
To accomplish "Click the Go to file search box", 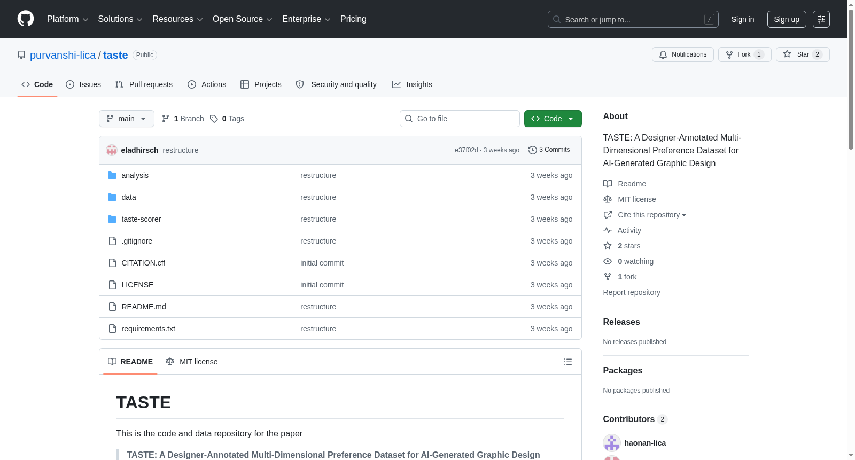I will coord(460,119).
